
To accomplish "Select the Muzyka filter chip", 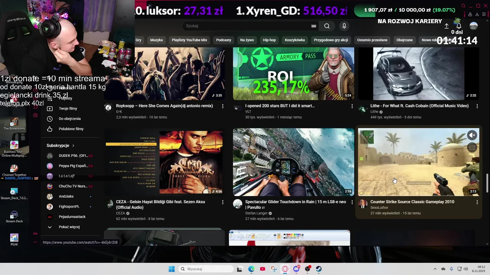I will click(156, 40).
